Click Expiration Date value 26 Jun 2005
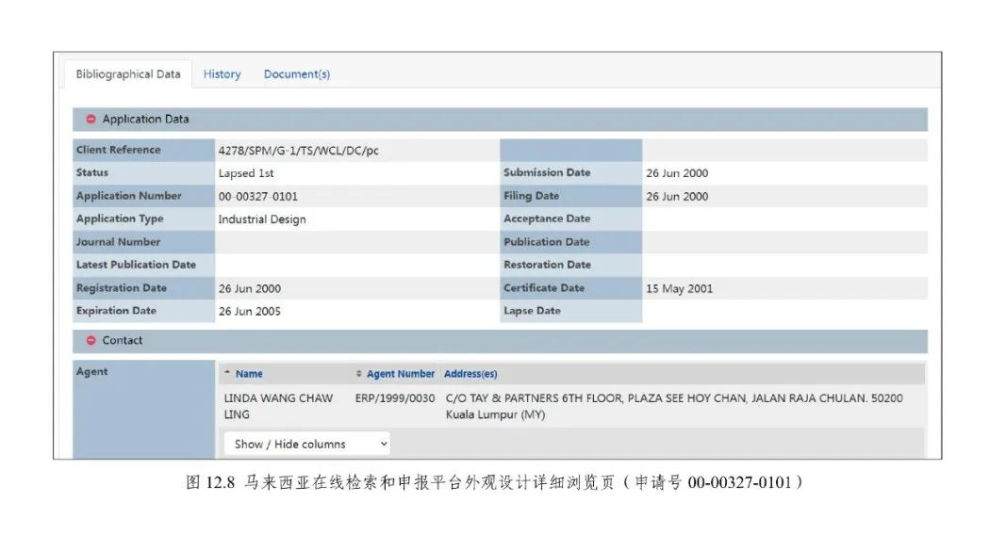 tap(249, 312)
